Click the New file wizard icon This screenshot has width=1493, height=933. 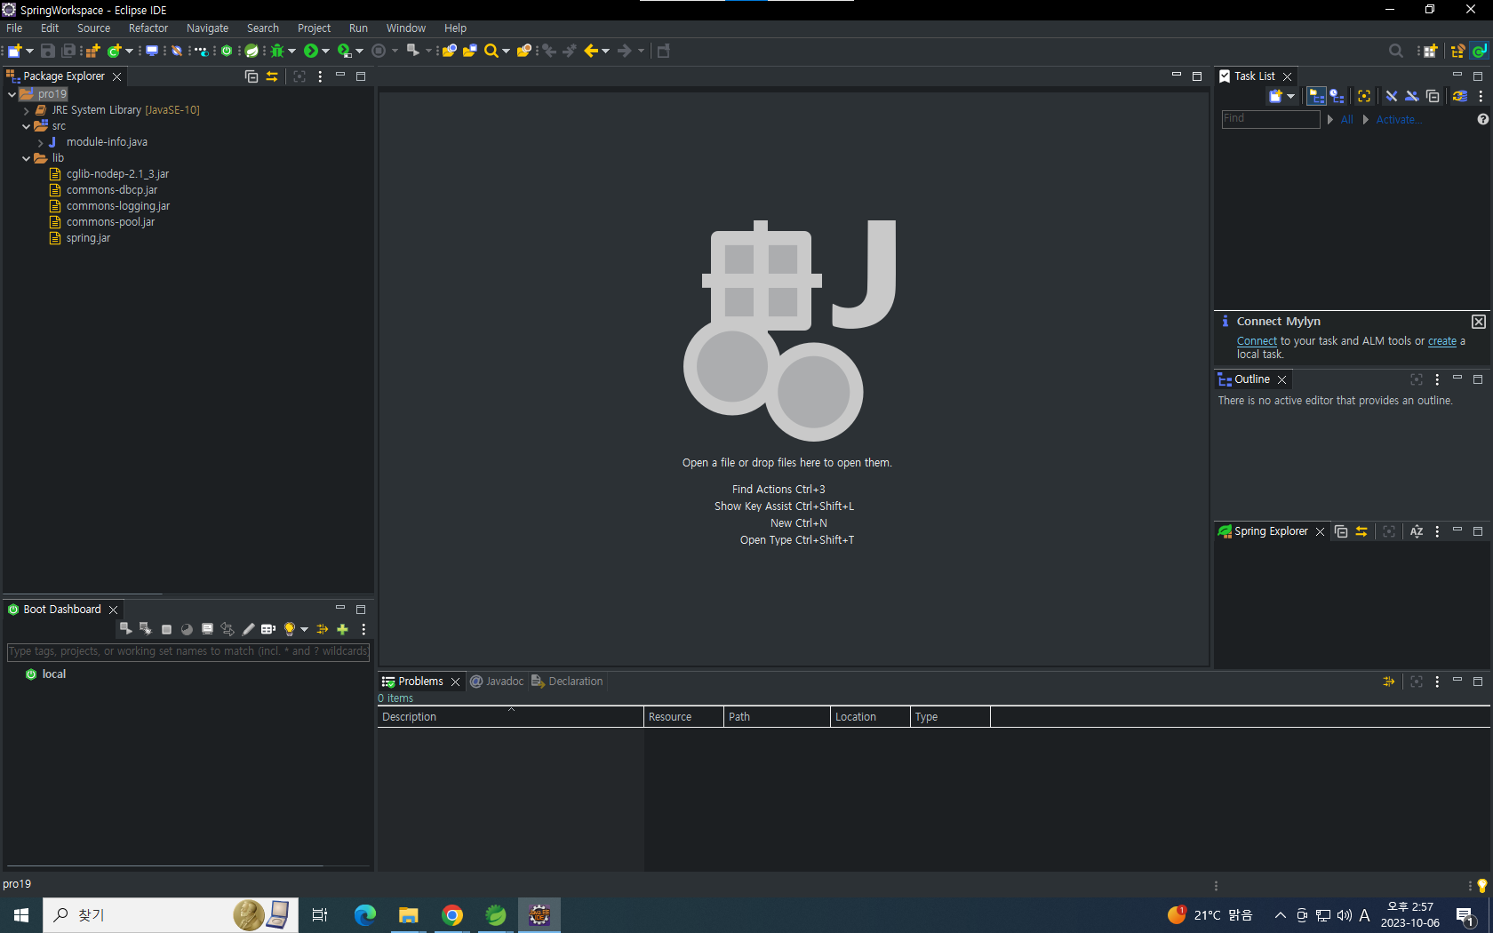pos(15,51)
